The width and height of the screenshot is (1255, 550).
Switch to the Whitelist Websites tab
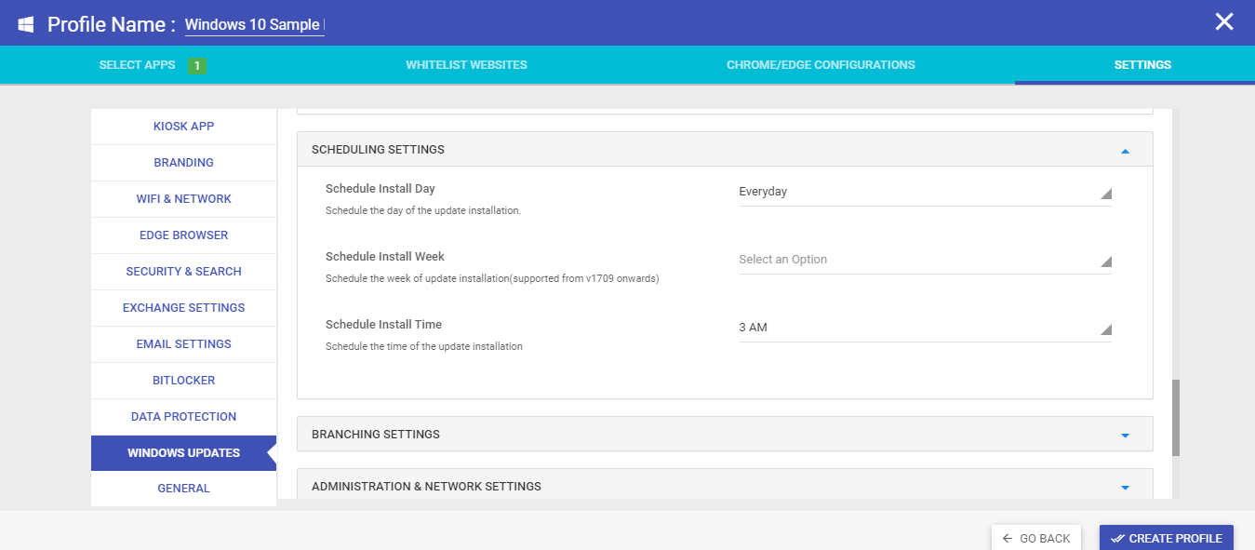click(466, 65)
